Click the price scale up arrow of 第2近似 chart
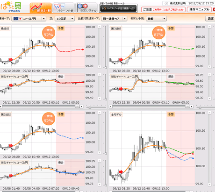This screenshot has width=215, height=192. click(100, 113)
